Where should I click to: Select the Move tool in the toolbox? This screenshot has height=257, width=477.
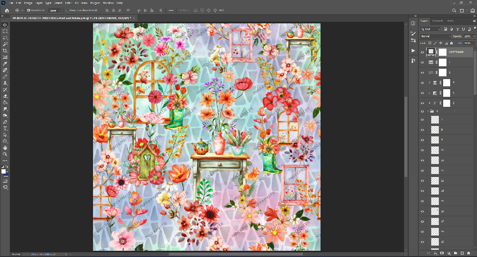click(x=5, y=25)
